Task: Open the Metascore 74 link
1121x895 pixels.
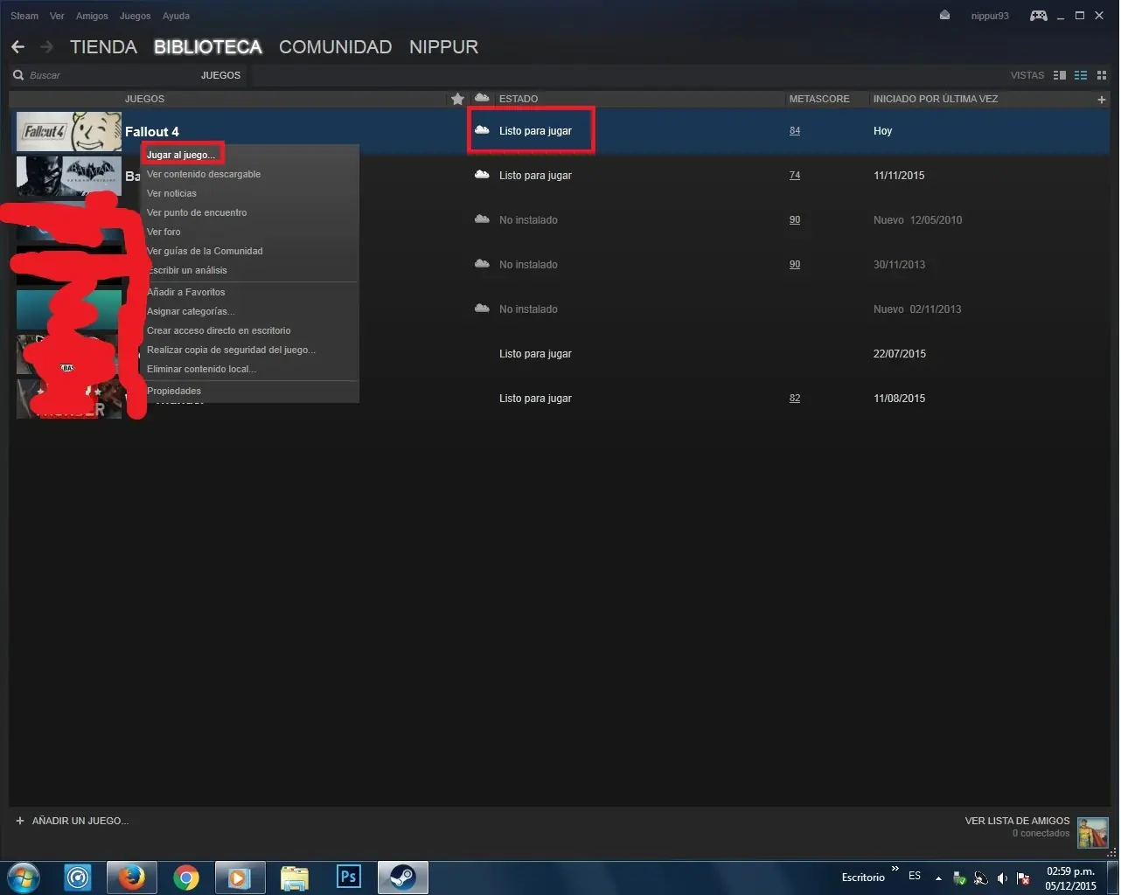Action: (x=795, y=175)
